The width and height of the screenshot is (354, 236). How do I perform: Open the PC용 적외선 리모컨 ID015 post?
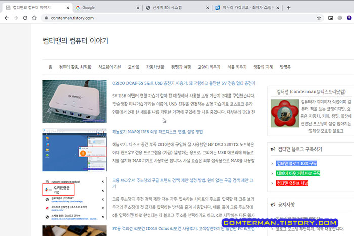183,229
